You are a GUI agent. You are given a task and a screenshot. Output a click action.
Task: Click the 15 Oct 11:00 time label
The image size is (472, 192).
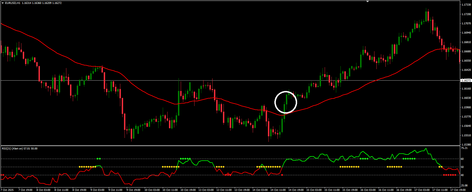[332, 190]
